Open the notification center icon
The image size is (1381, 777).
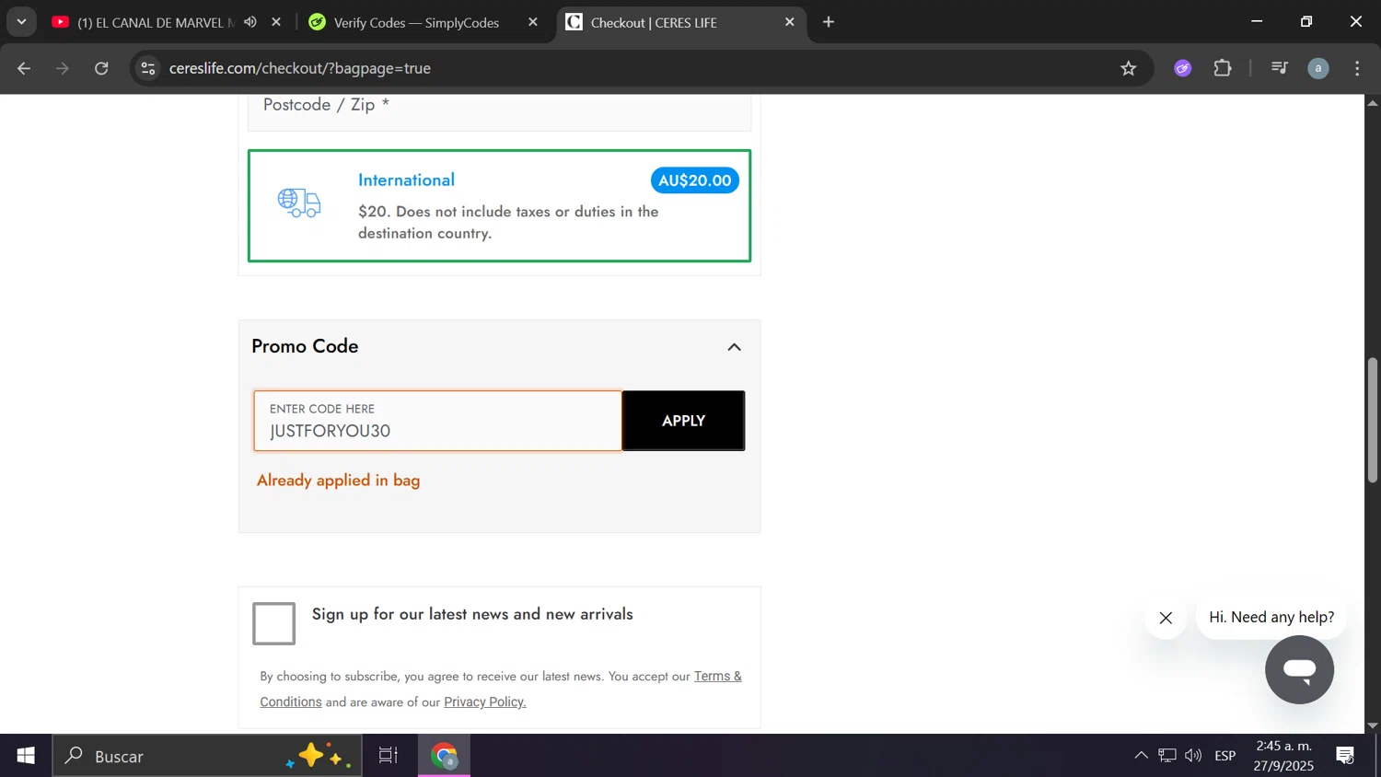pyautogui.click(x=1345, y=756)
